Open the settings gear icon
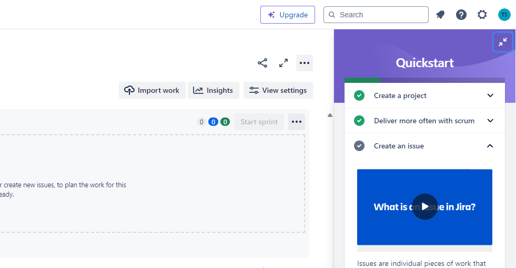Image resolution: width=516 pixels, height=268 pixels. coord(482,15)
